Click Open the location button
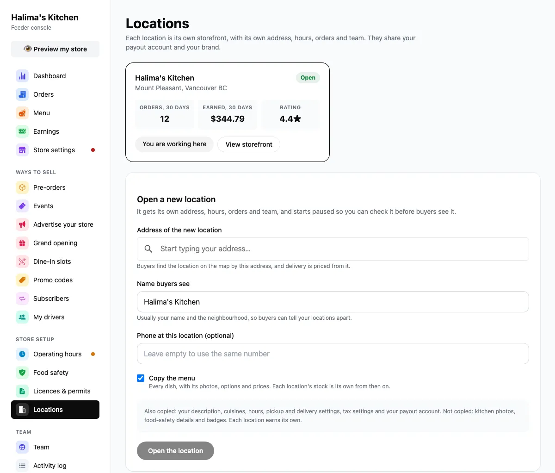 (175, 451)
